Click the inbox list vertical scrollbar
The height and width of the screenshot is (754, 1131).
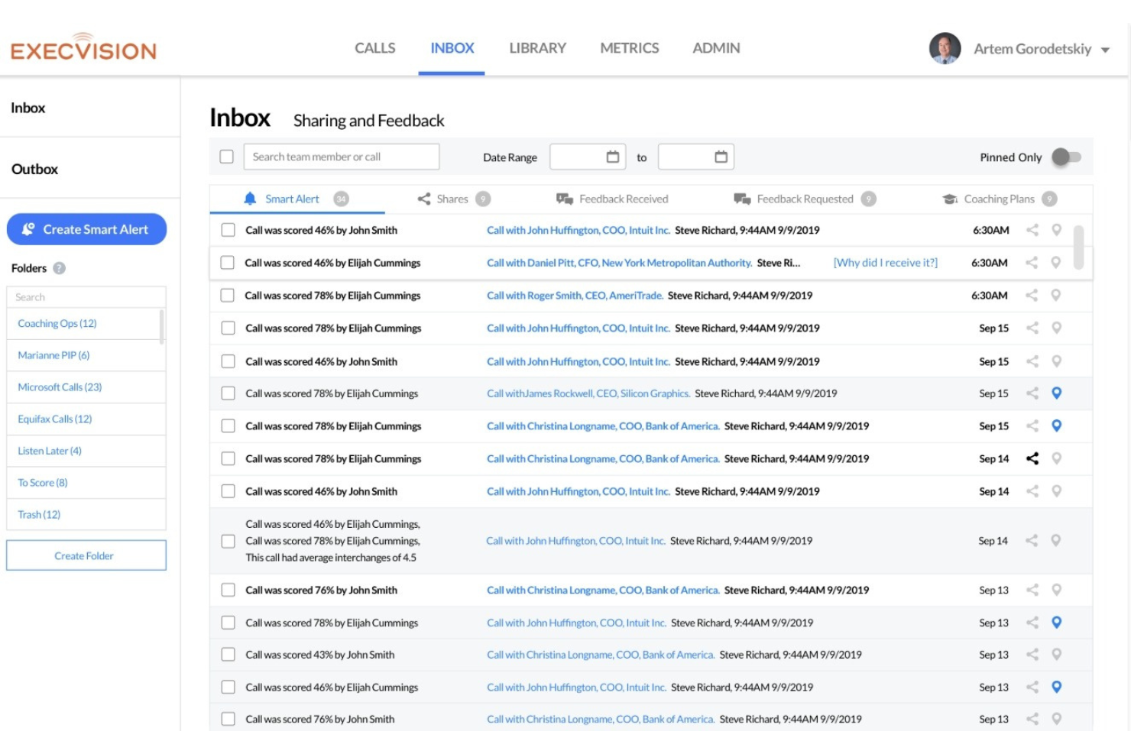tap(1078, 247)
